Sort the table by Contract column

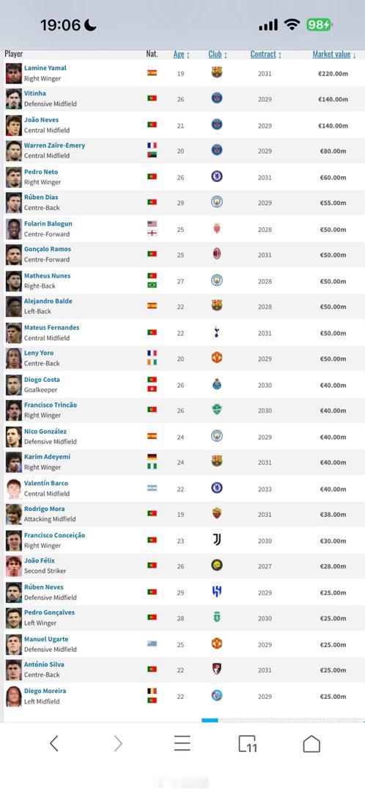[265, 54]
